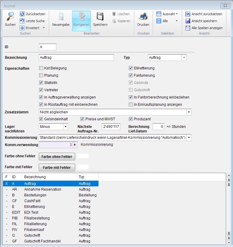Select the Filialbestellung row

pos(51,218)
